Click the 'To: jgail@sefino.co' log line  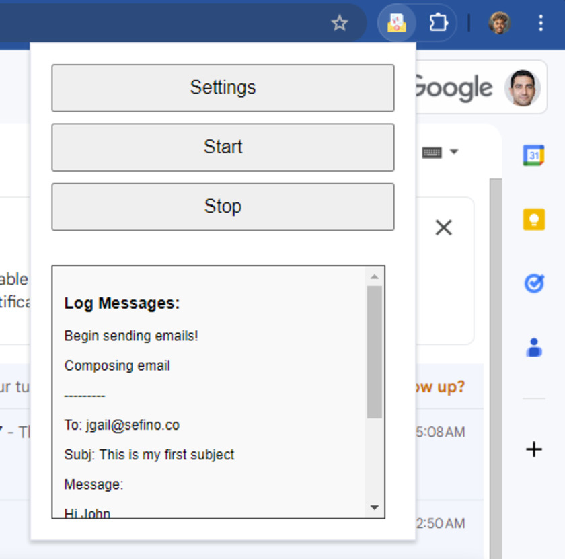(x=122, y=425)
